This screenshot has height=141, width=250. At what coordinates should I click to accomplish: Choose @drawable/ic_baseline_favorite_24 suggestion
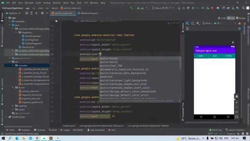124,69
